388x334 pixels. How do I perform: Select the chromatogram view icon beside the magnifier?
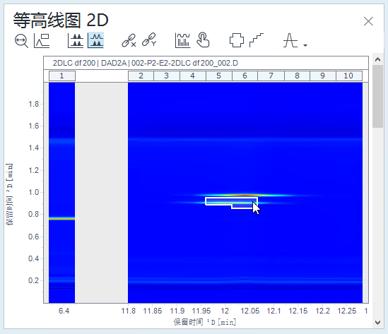point(42,41)
